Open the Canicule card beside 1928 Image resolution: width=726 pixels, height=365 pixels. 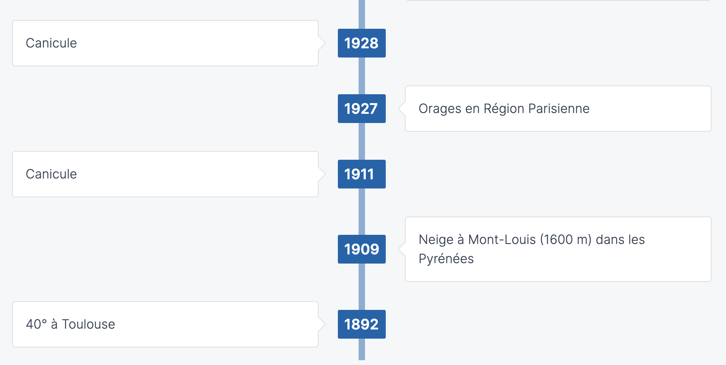165,43
